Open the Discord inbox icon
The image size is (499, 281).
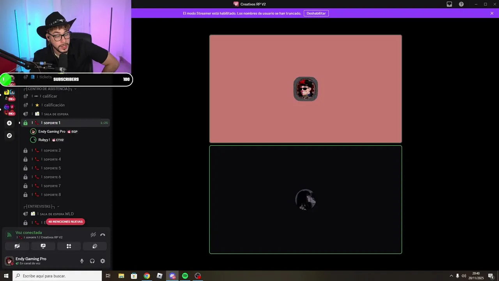click(x=449, y=4)
